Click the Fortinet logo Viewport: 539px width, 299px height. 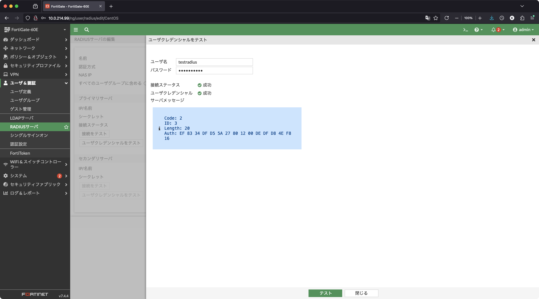coord(35,294)
